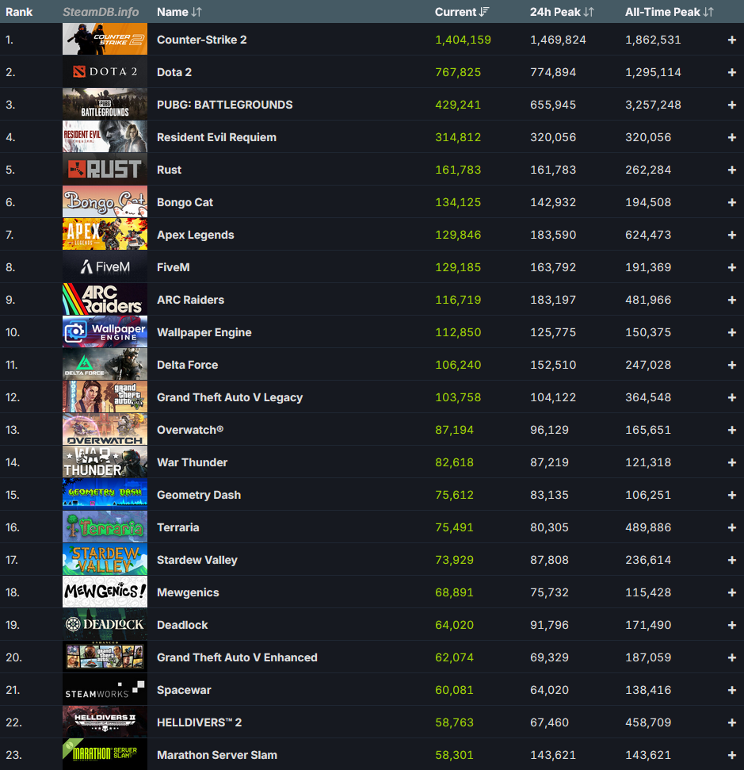Open the Rust logo thumbnail

tap(105, 169)
